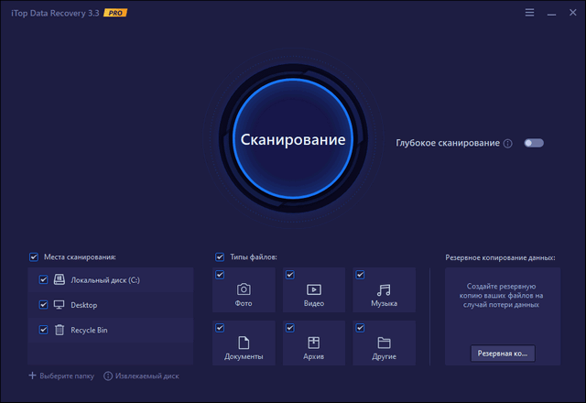Click the Video file type icon
Viewport: 586px width, 403px height.
click(314, 289)
